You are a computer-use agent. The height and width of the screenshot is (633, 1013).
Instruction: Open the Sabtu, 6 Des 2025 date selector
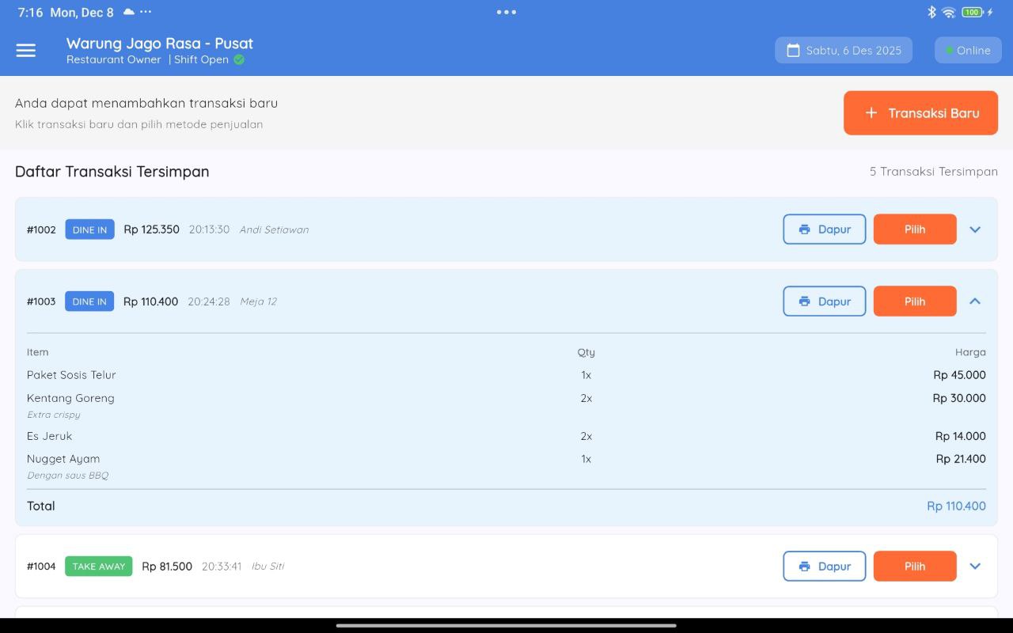coord(844,50)
